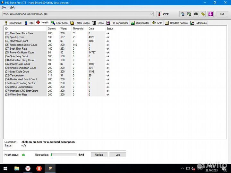Click the Data column header

click(96, 29)
